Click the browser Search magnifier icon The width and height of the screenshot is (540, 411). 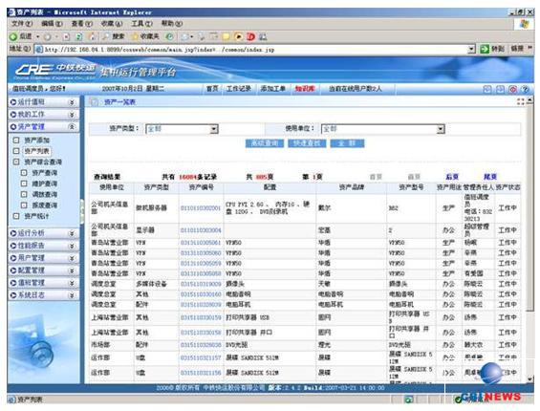click(x=106, y=36)
